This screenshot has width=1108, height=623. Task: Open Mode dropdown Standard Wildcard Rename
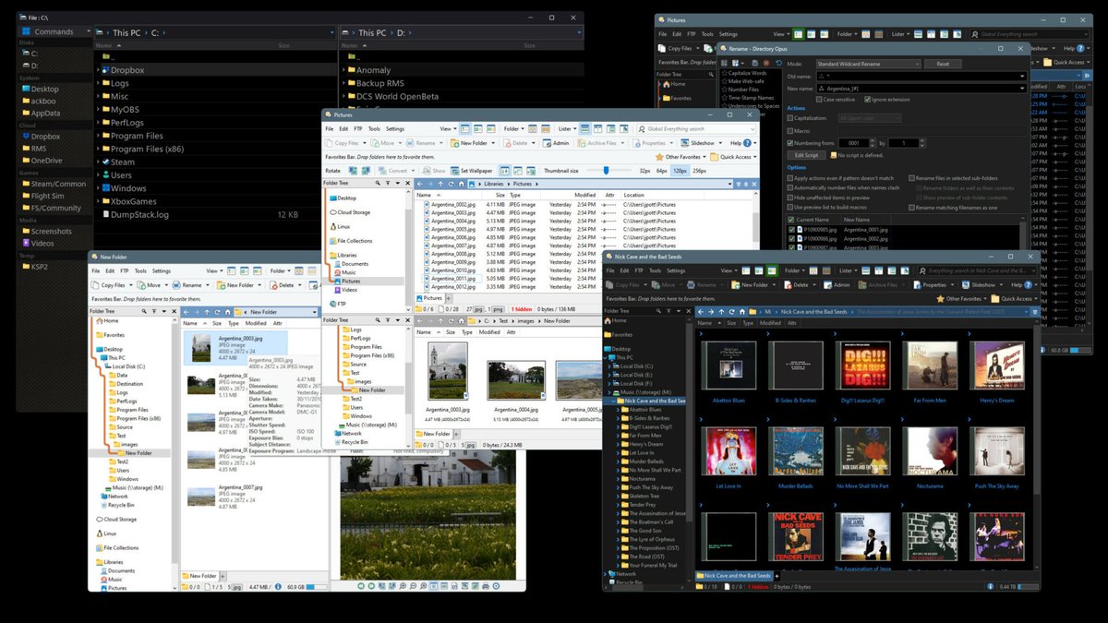868,64
